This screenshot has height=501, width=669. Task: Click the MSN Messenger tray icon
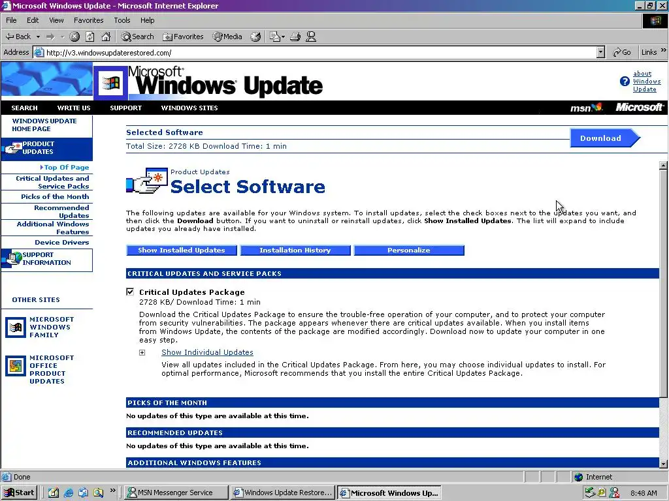(x=614, y=493)
